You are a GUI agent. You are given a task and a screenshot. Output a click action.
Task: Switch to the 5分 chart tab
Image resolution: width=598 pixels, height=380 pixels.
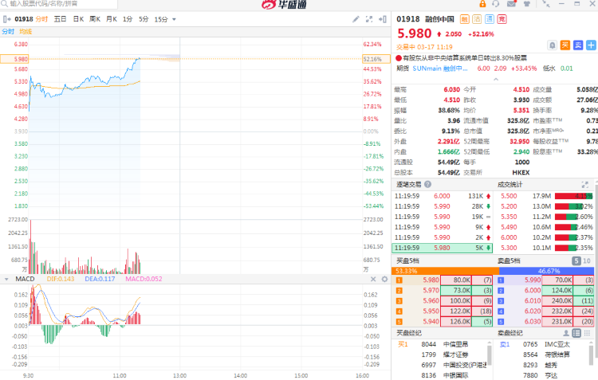click(144, 19)
